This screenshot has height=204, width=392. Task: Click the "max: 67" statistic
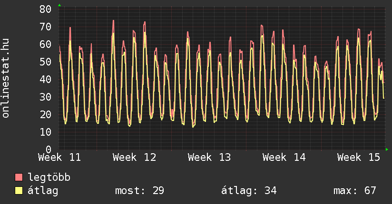(x=355, y=191)
